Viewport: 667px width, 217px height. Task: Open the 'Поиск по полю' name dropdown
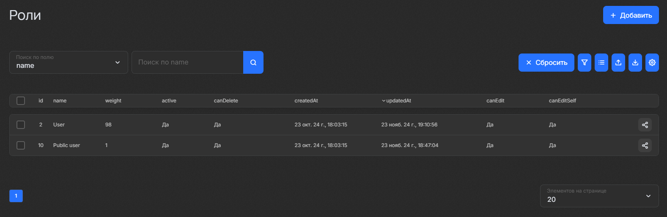coord(69,62)
